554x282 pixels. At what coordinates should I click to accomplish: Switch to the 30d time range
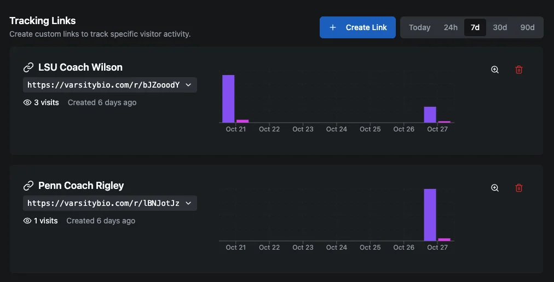click(x=500, y=27)
